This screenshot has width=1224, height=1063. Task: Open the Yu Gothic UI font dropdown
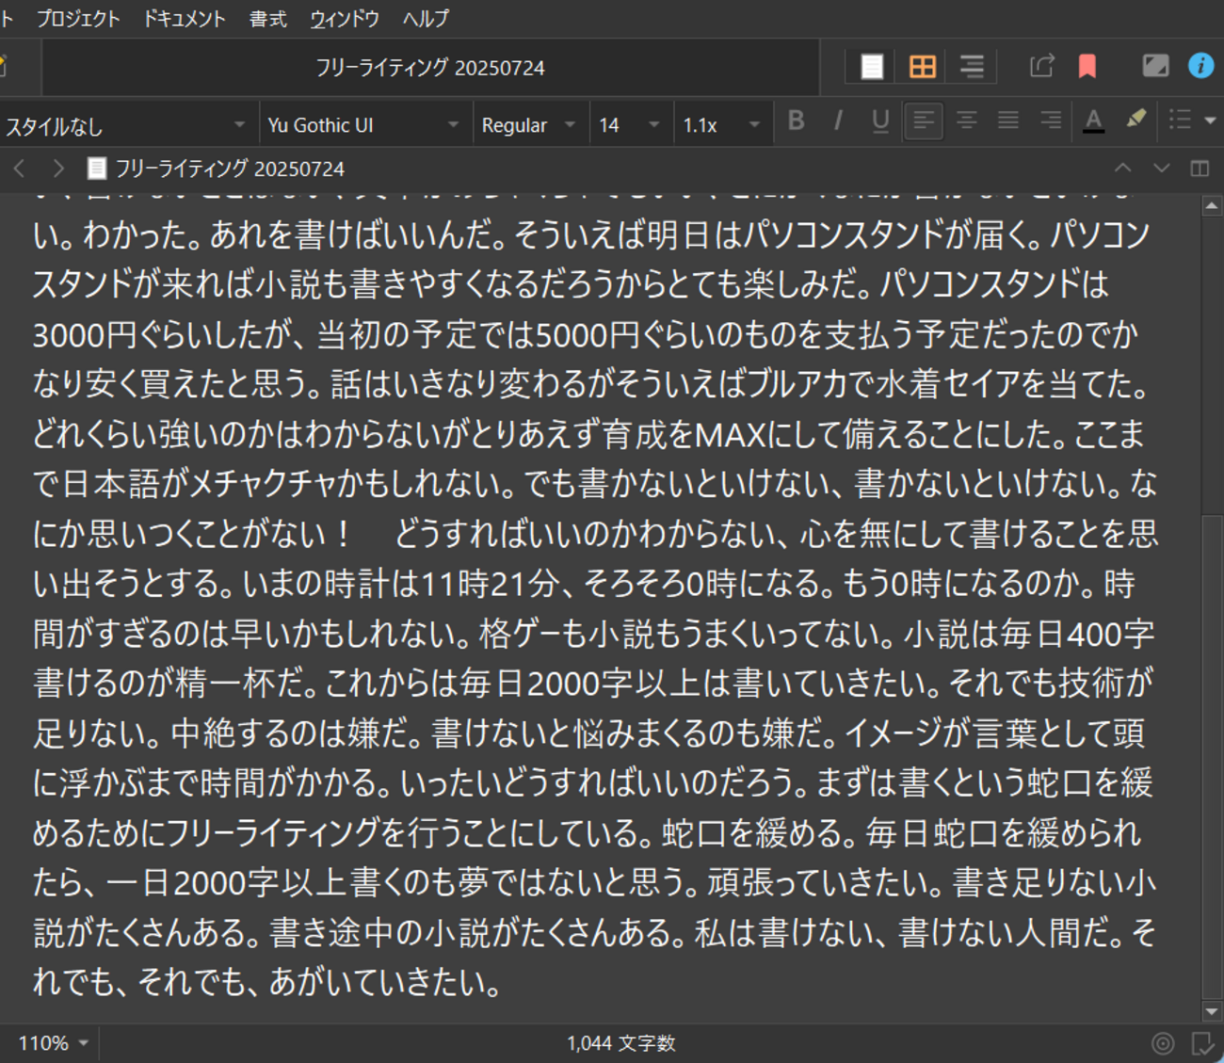point(363,125)
